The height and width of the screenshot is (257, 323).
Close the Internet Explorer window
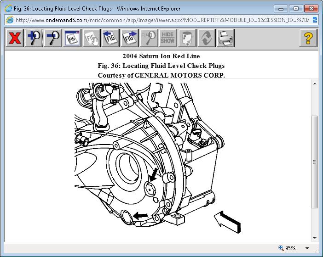click(311, 9)
